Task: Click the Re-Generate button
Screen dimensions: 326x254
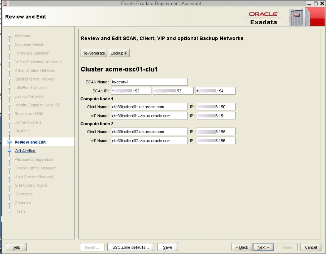Action: (94, 53)
